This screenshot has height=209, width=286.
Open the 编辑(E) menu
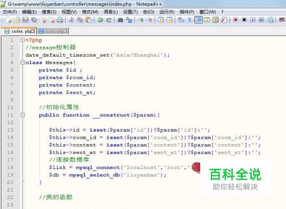pyautogui.click(x=29, y=12)
